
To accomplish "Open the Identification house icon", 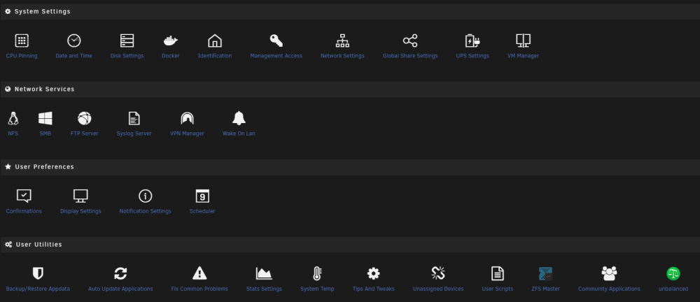I will (x=215, y=41).
